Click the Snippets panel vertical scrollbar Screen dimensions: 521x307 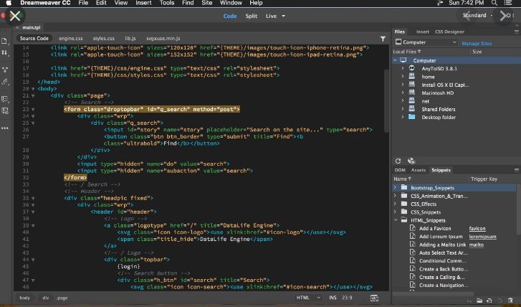(518, 209)
